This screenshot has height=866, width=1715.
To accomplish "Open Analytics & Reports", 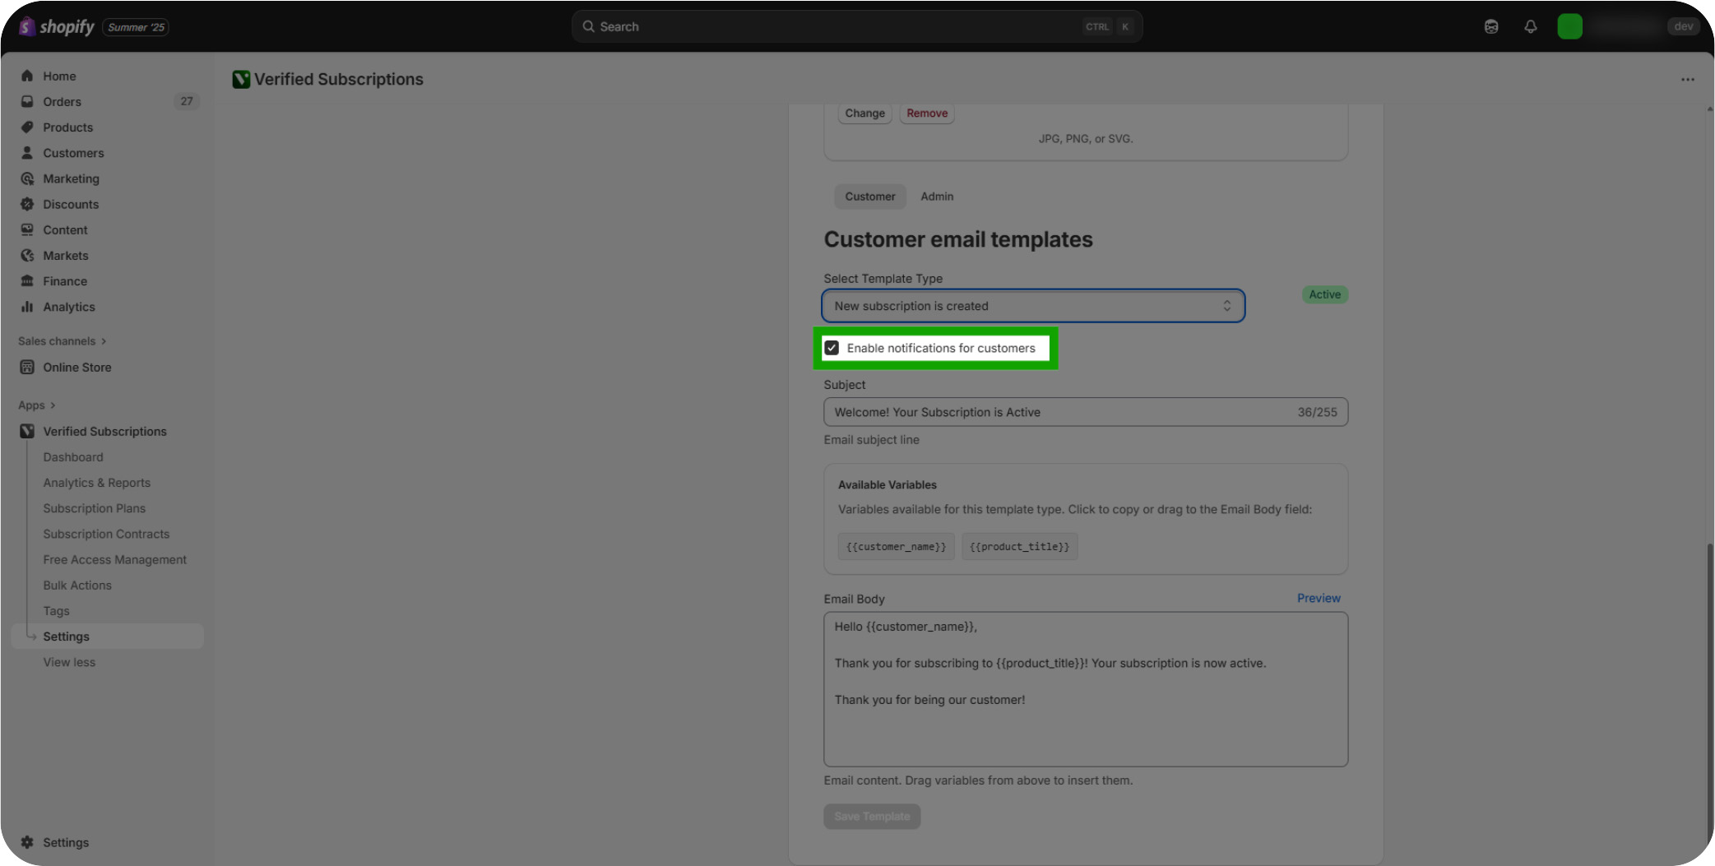I will (x=97, y=483).
